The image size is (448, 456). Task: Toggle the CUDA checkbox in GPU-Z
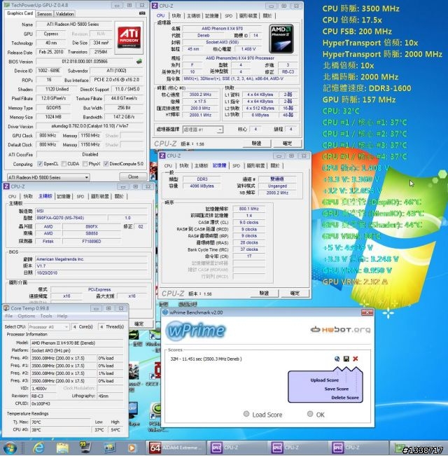(64, 164)
